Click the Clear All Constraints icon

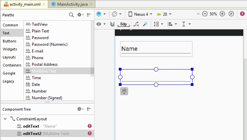(136, 24)
